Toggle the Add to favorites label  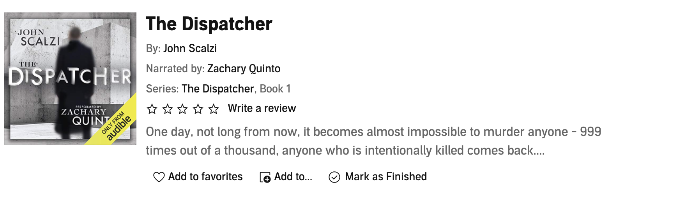click(205, 177)
